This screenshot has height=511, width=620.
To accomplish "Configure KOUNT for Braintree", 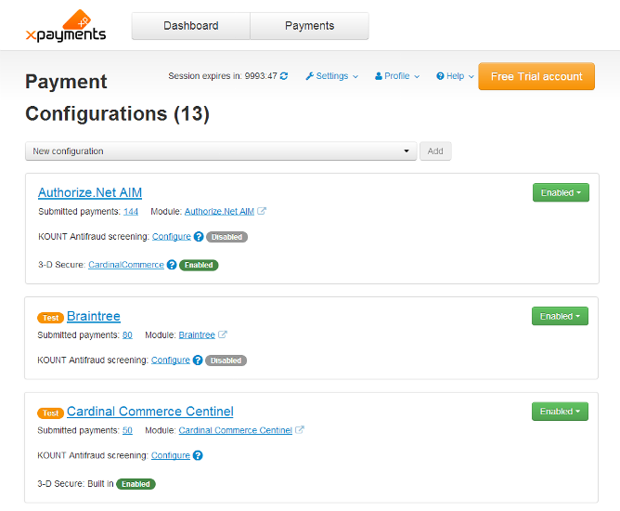I will pyautogui.click(x=171, y=360).
